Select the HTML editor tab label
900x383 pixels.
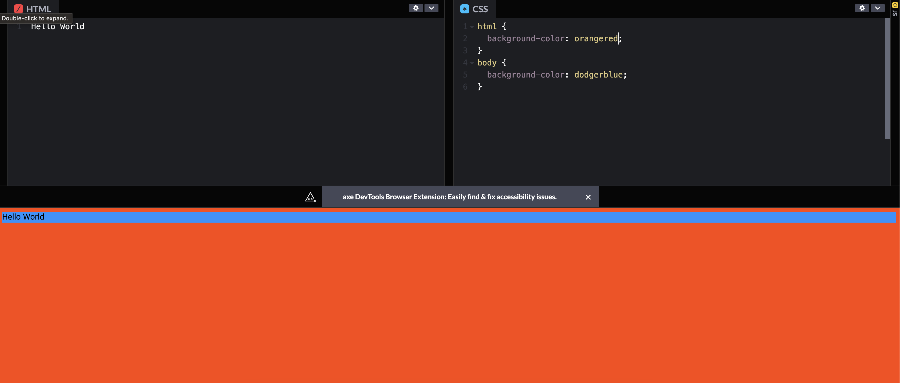[38, 9]
